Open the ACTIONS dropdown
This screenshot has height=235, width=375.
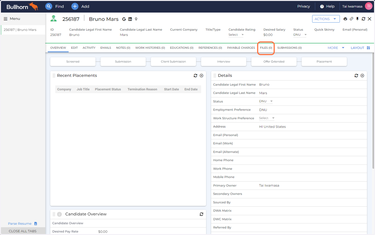[326, 19]
